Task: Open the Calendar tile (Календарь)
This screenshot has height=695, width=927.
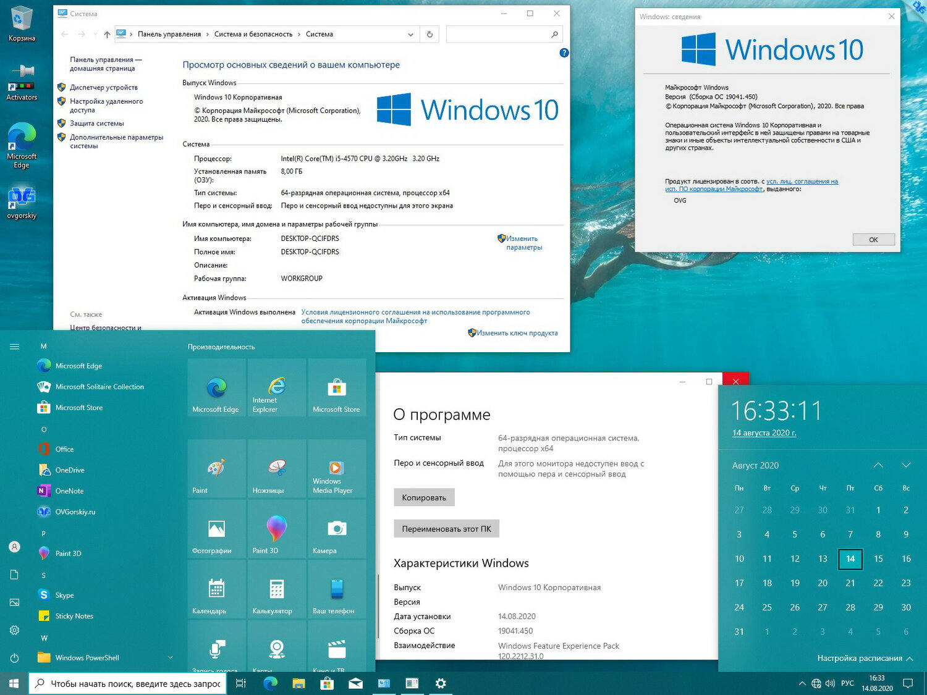Action: 216,589
